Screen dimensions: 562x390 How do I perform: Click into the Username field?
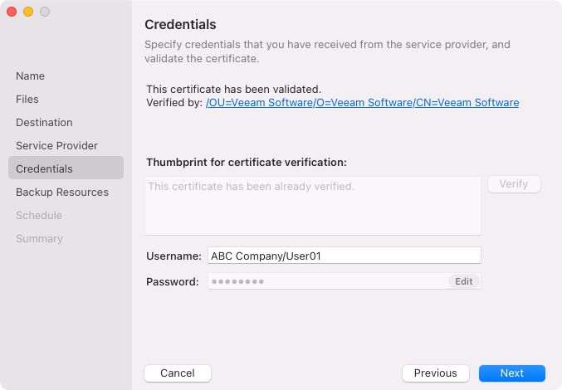click(x=344, y=256)
